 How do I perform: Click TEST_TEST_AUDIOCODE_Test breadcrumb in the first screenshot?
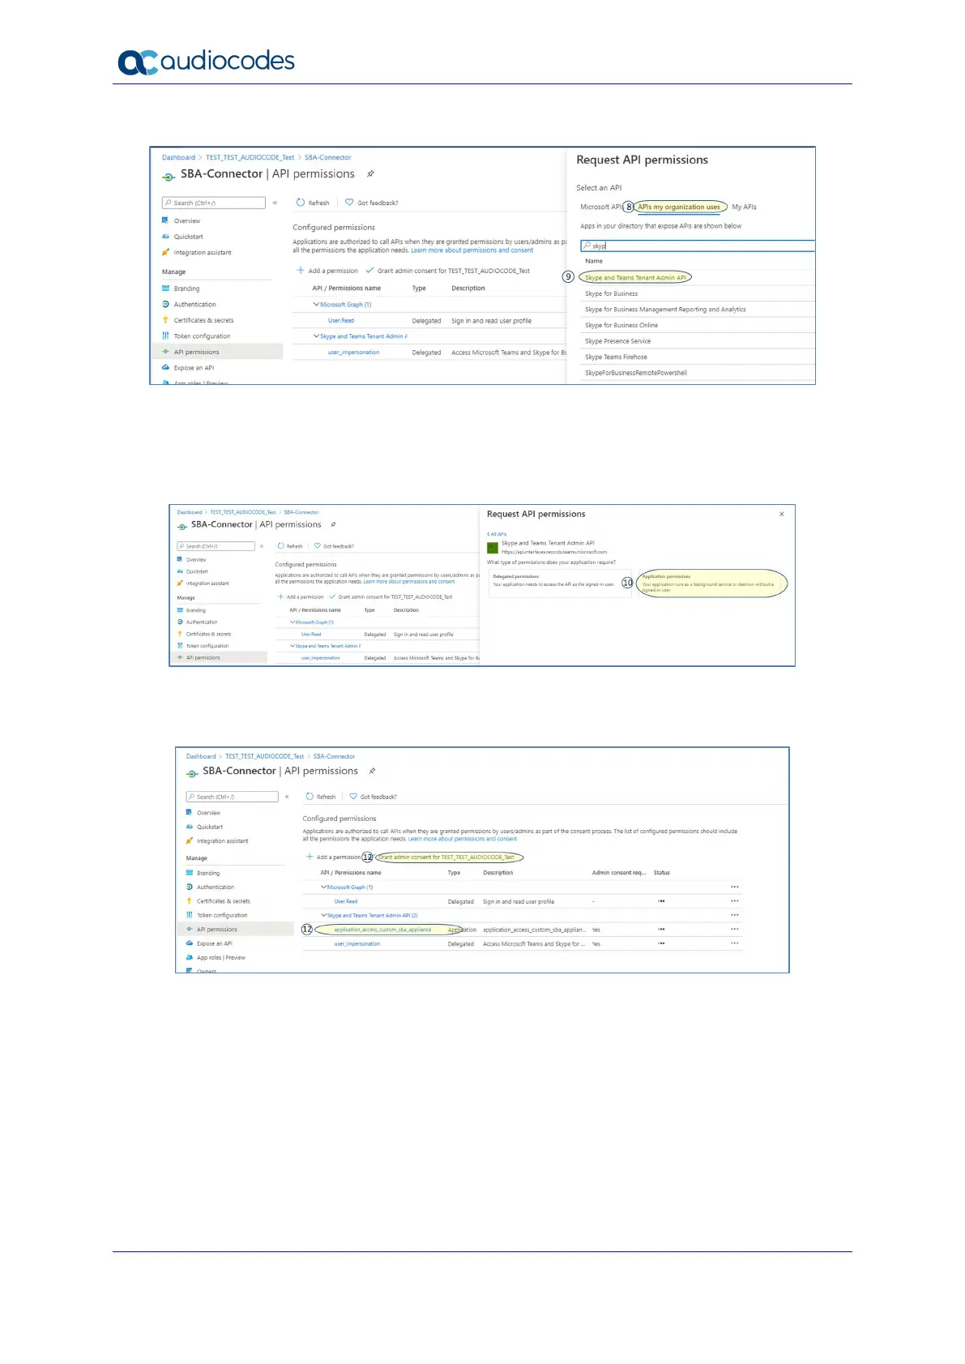250,157
